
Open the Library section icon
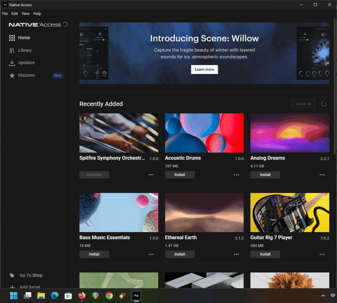coord(12,50)
